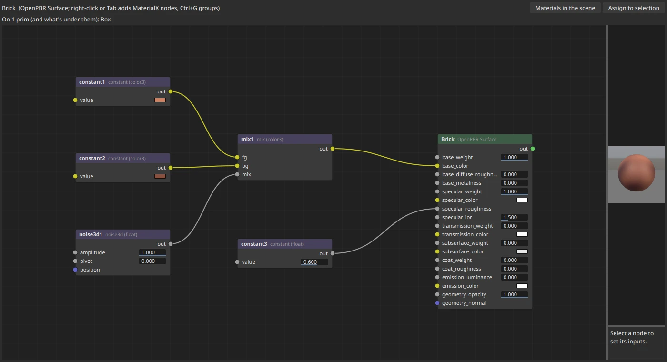The width and height of the screenshot is (667, 362).
Task: Assign material to selection
Action: [634, 8]
